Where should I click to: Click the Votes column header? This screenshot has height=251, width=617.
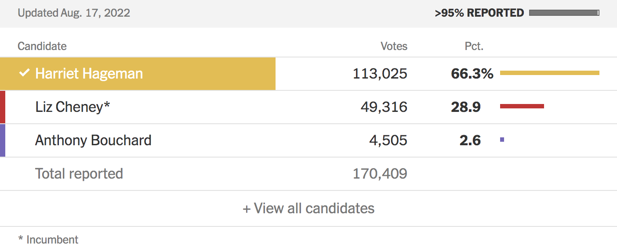coord(394,46)
